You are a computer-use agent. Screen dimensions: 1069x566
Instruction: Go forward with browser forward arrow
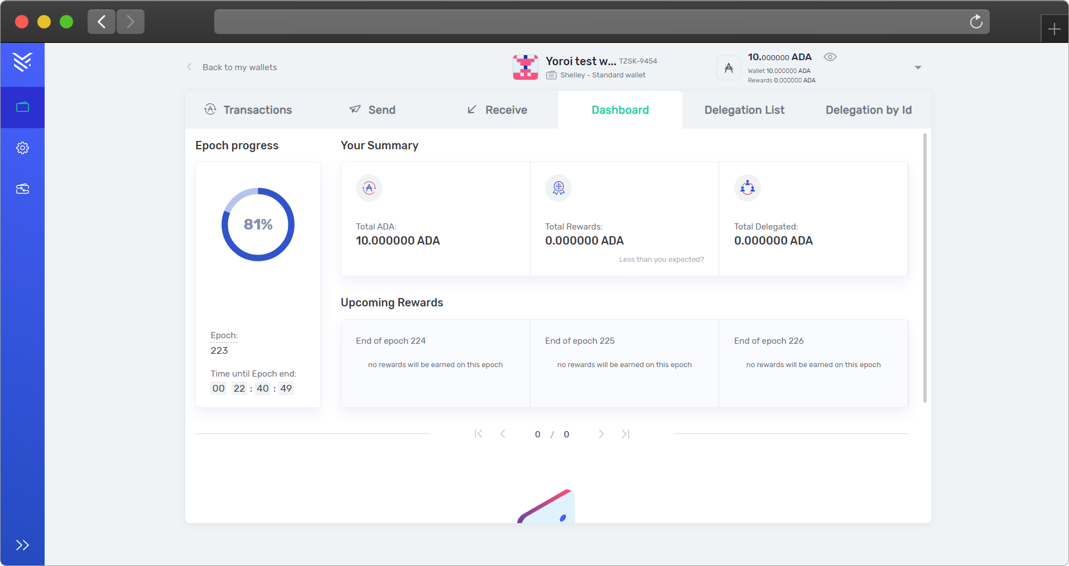click(131, 22)
